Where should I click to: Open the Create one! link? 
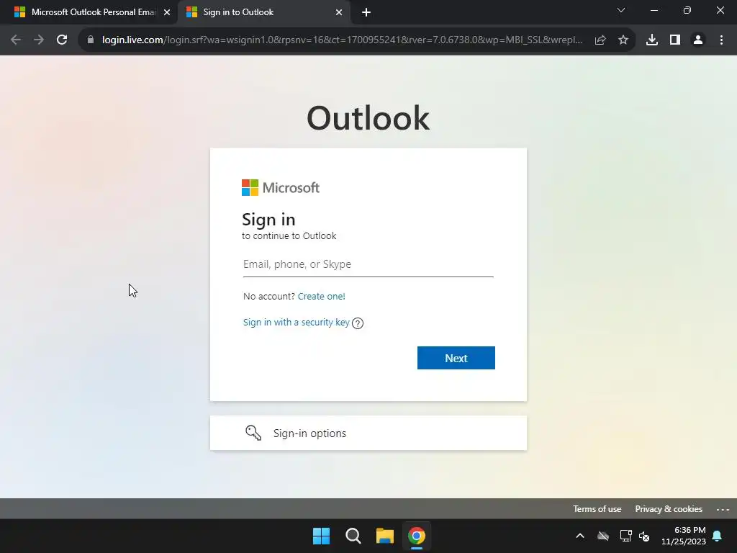tap(322, 296)
